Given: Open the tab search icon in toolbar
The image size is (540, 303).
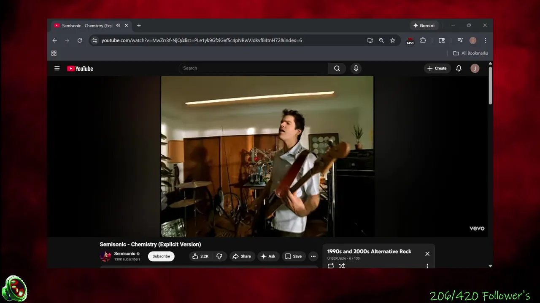Looking at the screenshot, I should (x=442, y=40).
